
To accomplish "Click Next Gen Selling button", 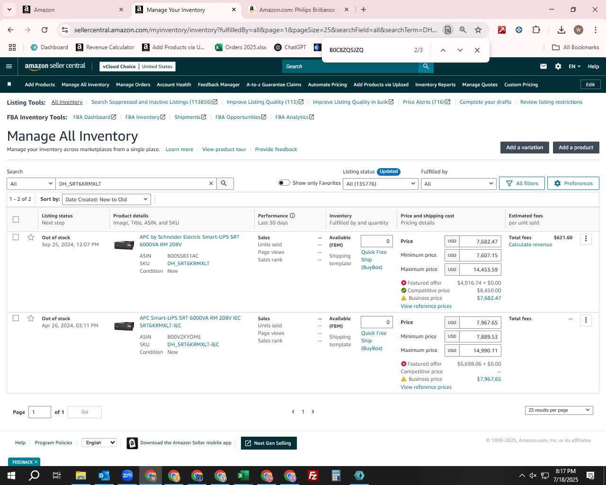I will 269,443.
